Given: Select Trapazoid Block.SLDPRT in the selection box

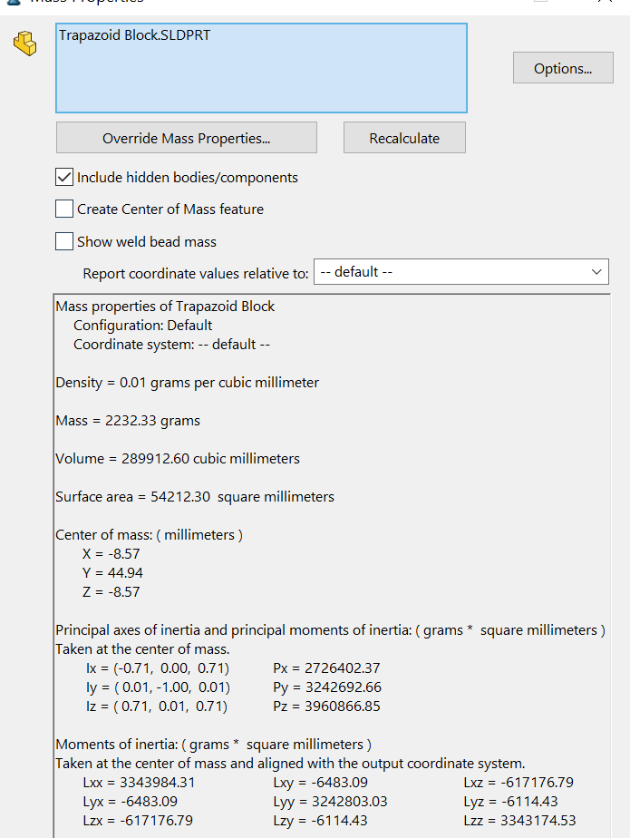Looking at the screenshot, I should point(134,36).
